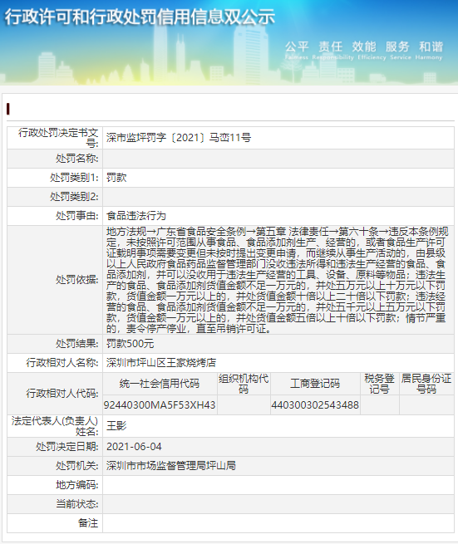
Task: Click the page banner title 行政许可和行政处罚信用信息双公示
Action: [140, 17]
